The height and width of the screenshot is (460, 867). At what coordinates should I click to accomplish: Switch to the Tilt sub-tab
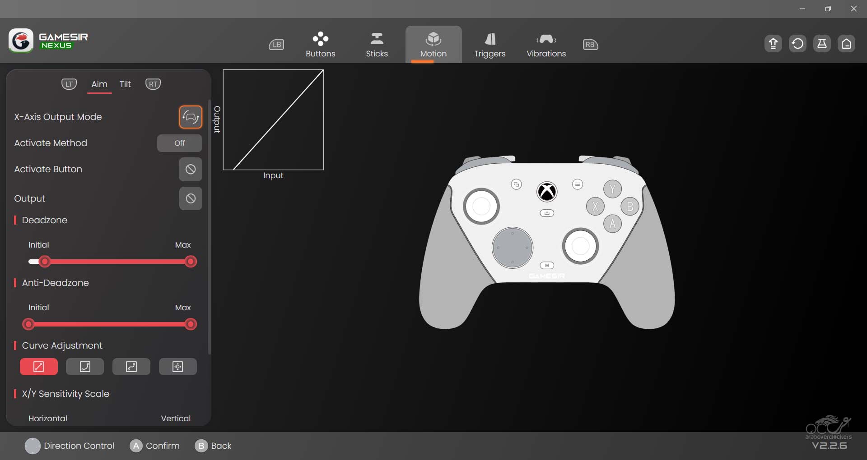click(125, 84)
